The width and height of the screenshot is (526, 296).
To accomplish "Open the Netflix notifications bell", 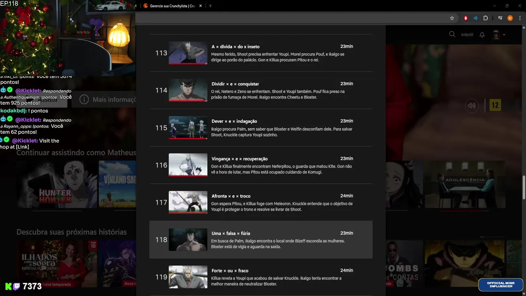I will (x=482, y=35).
